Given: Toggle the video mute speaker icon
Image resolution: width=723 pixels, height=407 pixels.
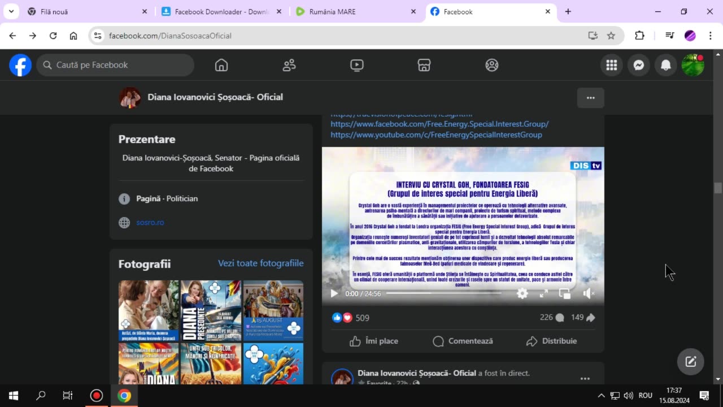Looking at the screenshot, I should (x=588, y=293).
